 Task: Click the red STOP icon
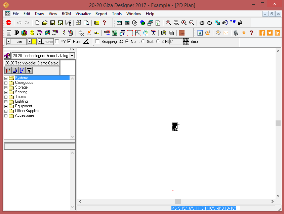[x=8, y=23]
